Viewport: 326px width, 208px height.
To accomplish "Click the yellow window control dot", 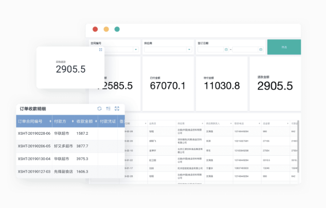I will click(106, 29).
